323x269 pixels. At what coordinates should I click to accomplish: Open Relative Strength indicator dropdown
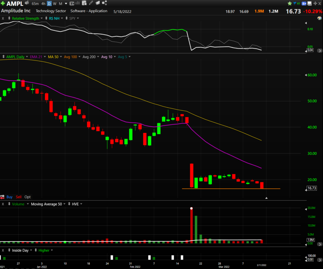(x=41, y=18)
